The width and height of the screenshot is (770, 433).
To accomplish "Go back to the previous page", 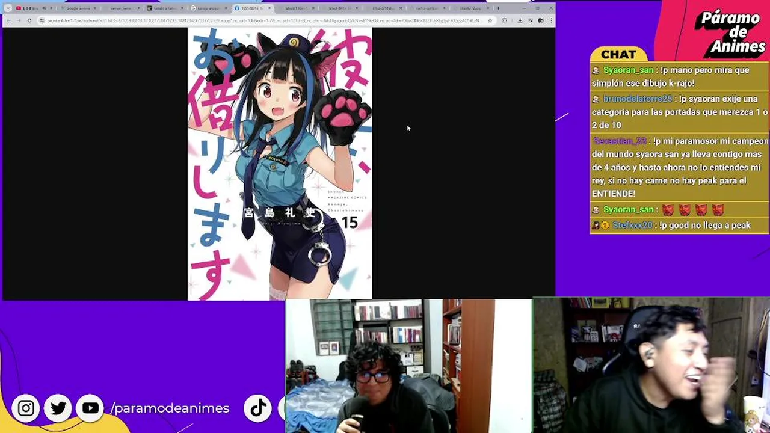I will point(9,20).
